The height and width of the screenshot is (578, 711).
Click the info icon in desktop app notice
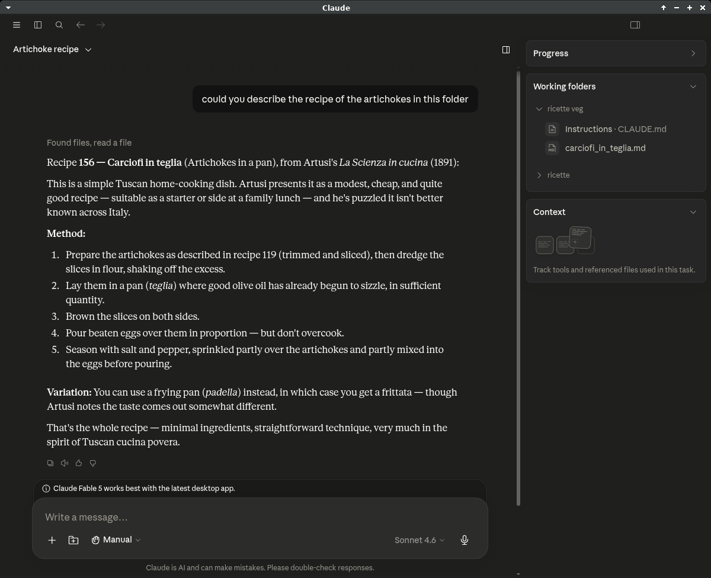click(x=46, y=489)
